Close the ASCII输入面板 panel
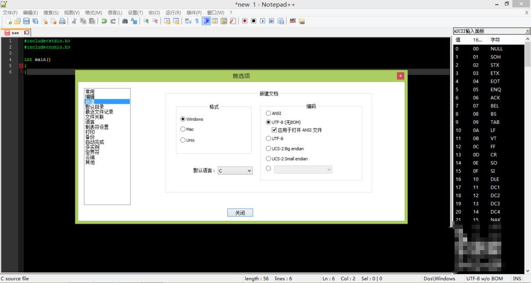 527,31
